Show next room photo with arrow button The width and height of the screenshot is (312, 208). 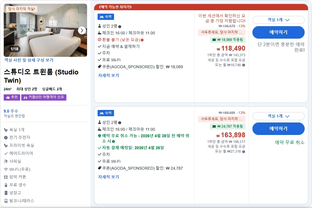(x=82, y=30)
